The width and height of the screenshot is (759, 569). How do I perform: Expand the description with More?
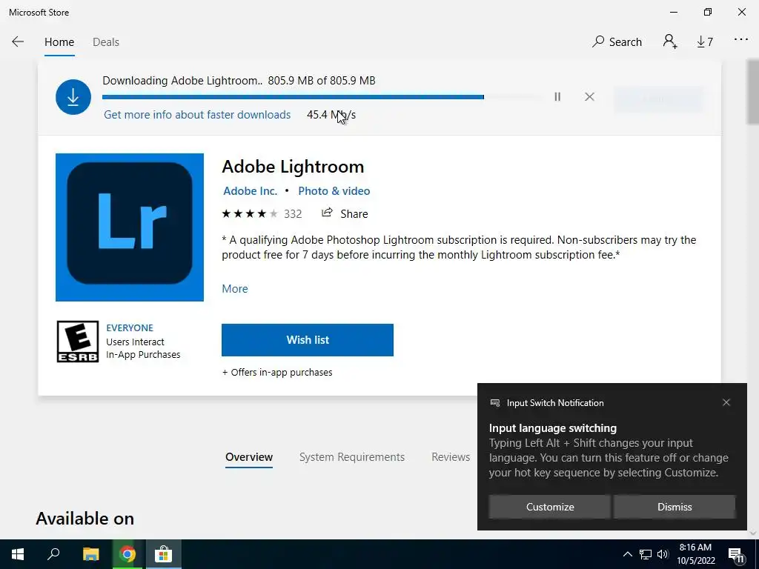(235, 289)
